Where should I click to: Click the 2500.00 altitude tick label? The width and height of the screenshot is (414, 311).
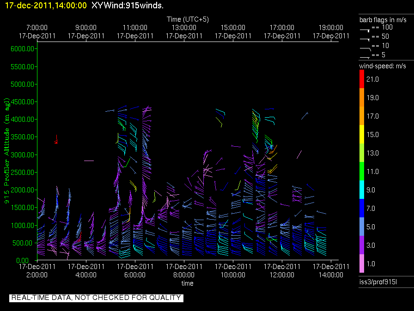(23, 173)
